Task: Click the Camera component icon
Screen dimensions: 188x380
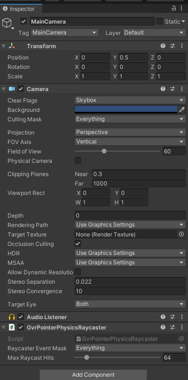Action: [x=12, y=89]
